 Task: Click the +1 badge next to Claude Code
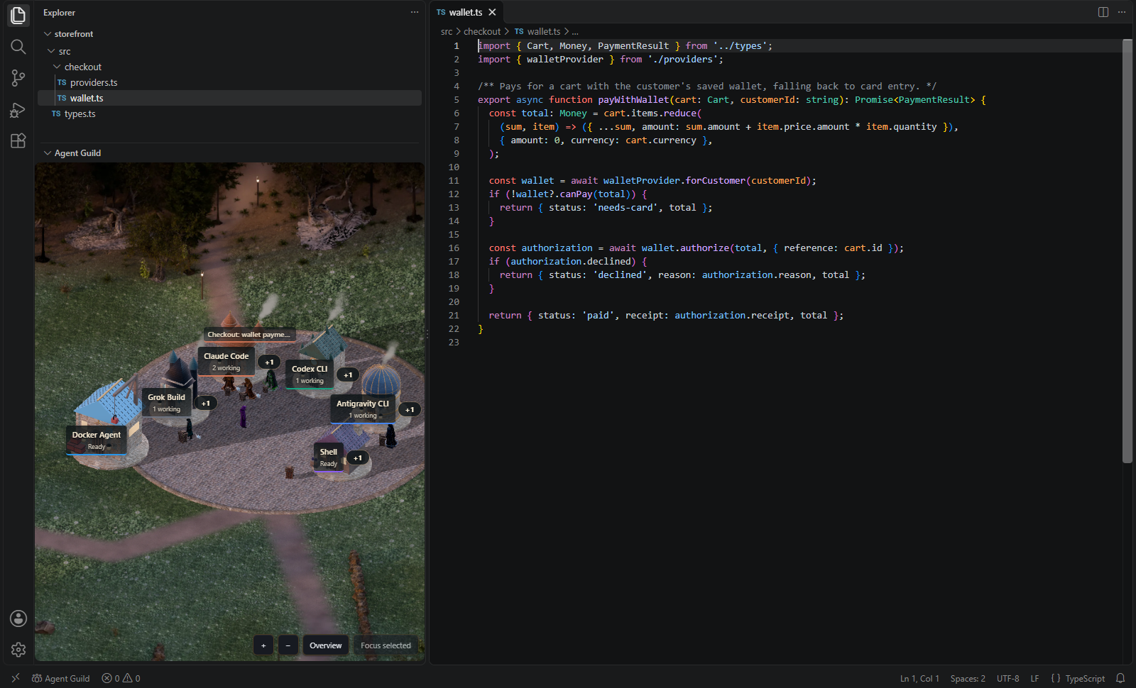269,362
